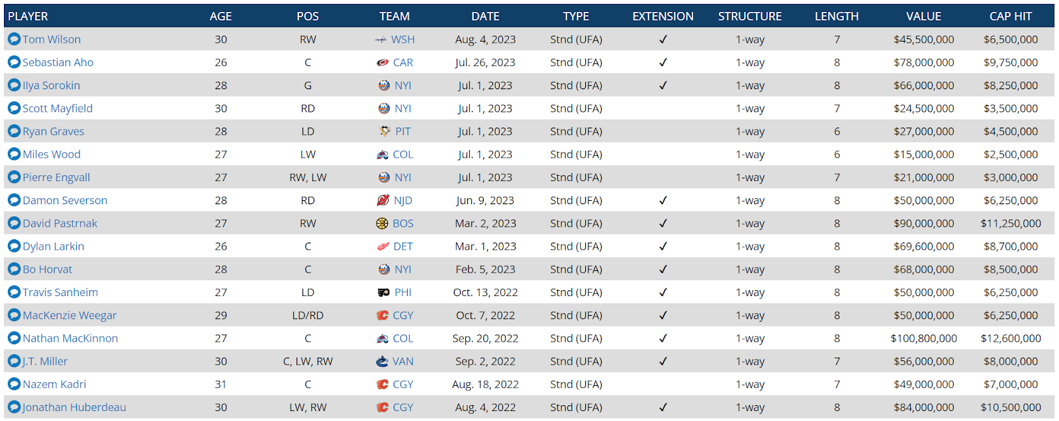Screen dimensions: 1059x421
Task: Open the CGY team link in MacKenzie Weegar's row
Action: tap(403, 315)
